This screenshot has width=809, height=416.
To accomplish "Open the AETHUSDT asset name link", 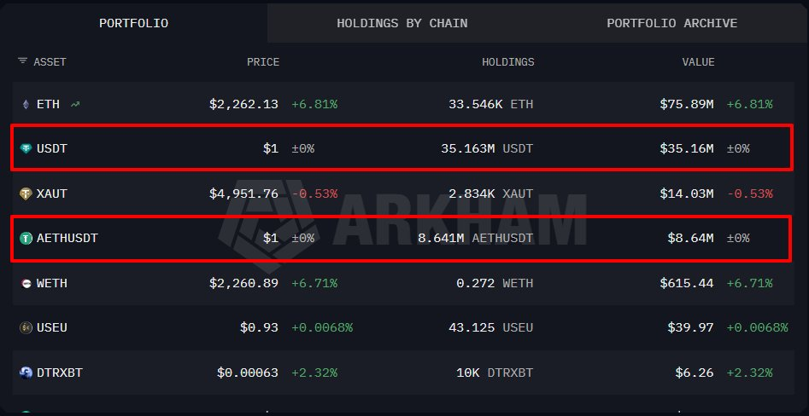I will [x=67, y=239].
